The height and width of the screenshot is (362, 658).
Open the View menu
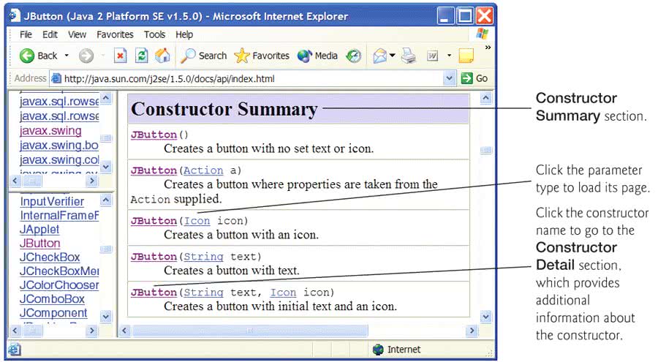click(x=77, y=34)
